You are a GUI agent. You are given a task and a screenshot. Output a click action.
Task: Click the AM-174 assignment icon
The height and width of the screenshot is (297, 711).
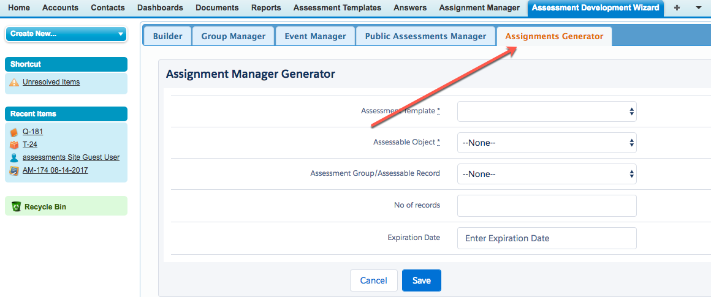(14, 171)
